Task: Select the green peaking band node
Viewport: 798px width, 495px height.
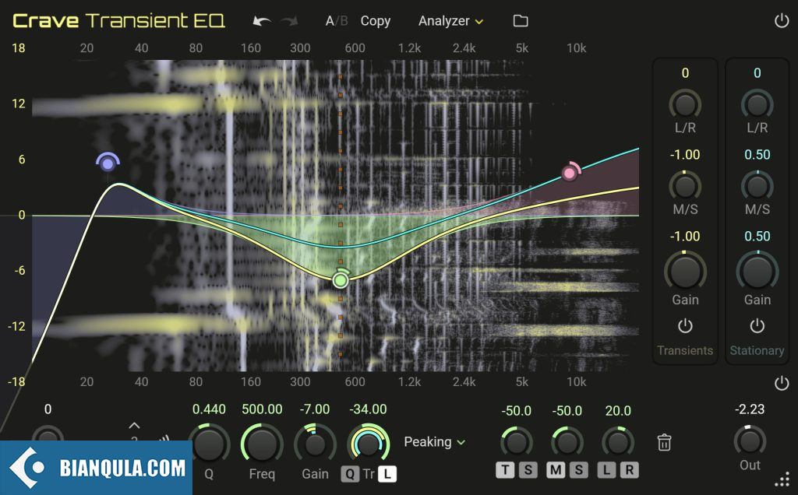Action: pos(341,279)
